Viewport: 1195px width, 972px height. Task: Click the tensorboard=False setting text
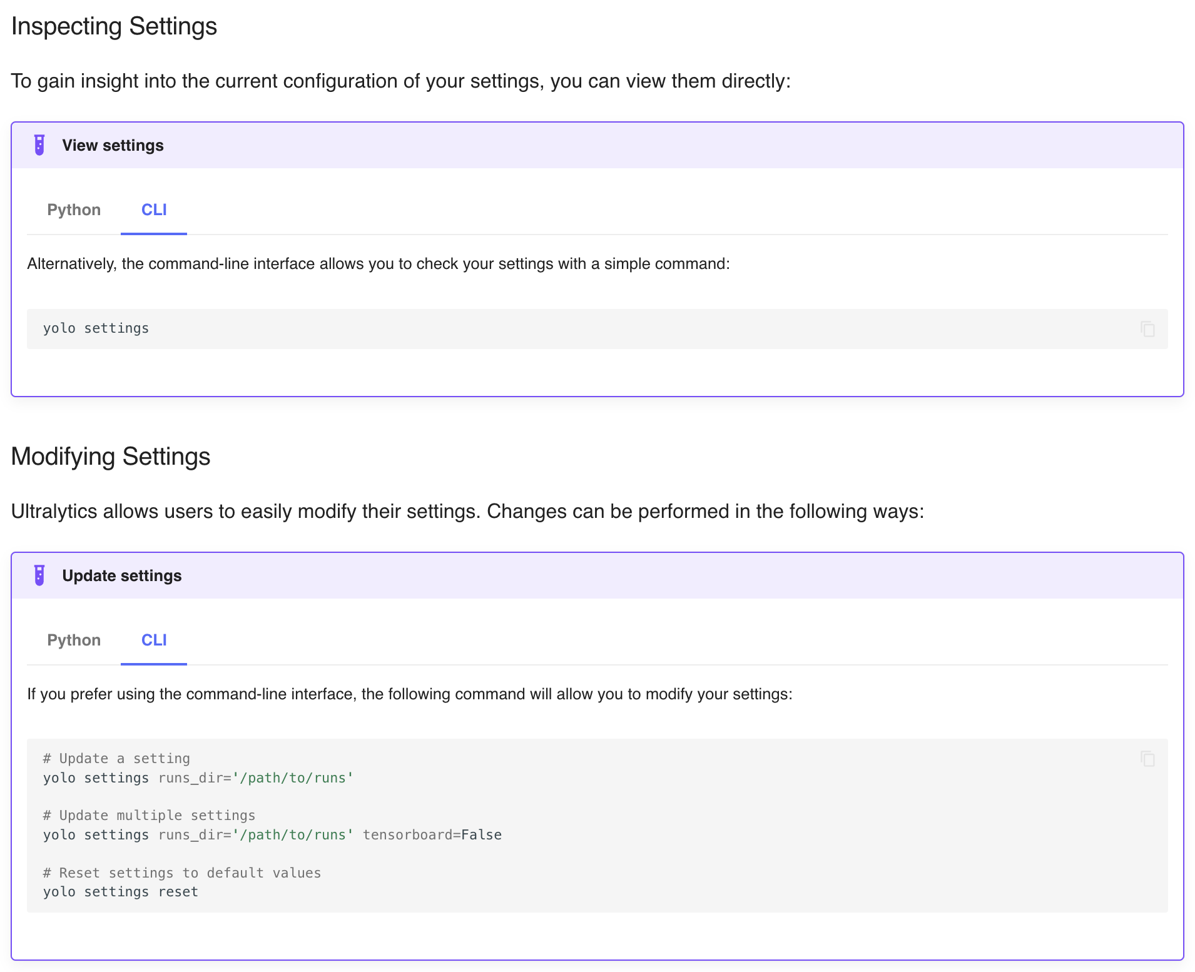point(432,834)
